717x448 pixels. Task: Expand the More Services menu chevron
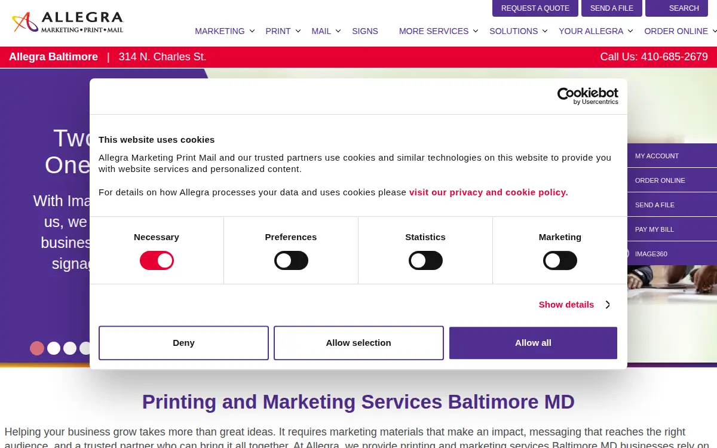tap(476, 31)
